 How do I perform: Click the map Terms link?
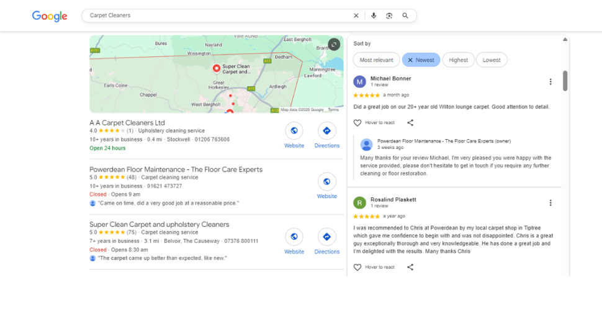pos(333,110)
